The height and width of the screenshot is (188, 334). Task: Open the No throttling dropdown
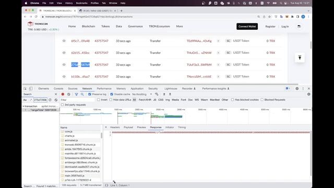tap(142, 94)
